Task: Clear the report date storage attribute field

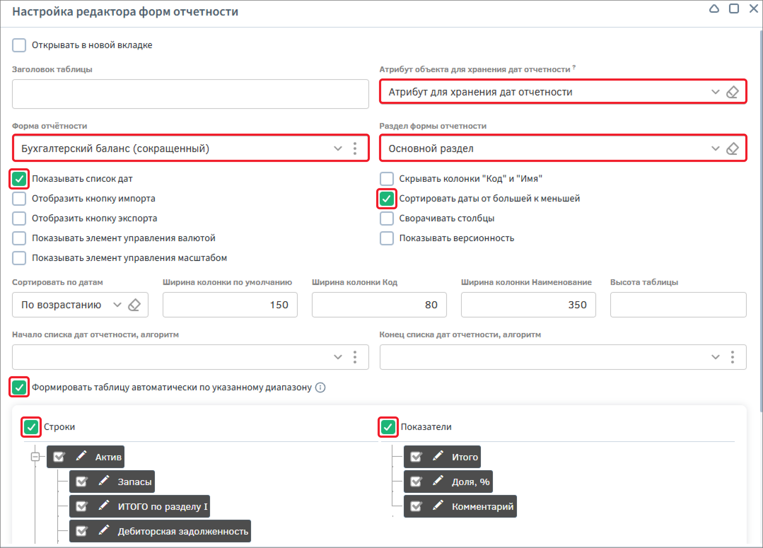Action: (732, 92)
